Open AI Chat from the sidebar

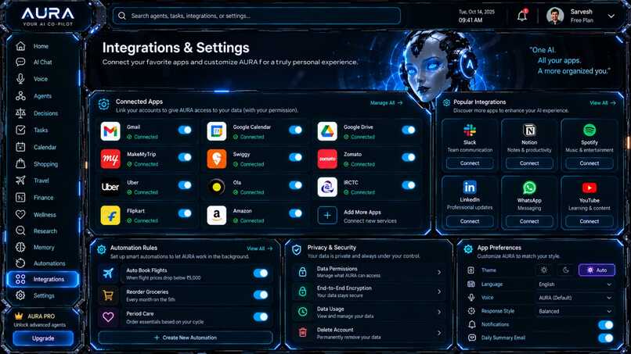pos(42,63)
